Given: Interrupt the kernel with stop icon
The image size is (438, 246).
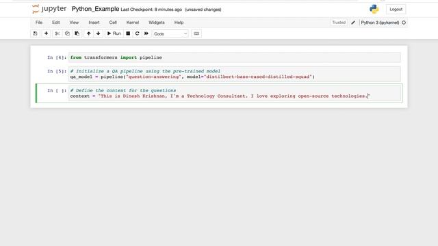Looking at the screenshot, I should point(128,33).
